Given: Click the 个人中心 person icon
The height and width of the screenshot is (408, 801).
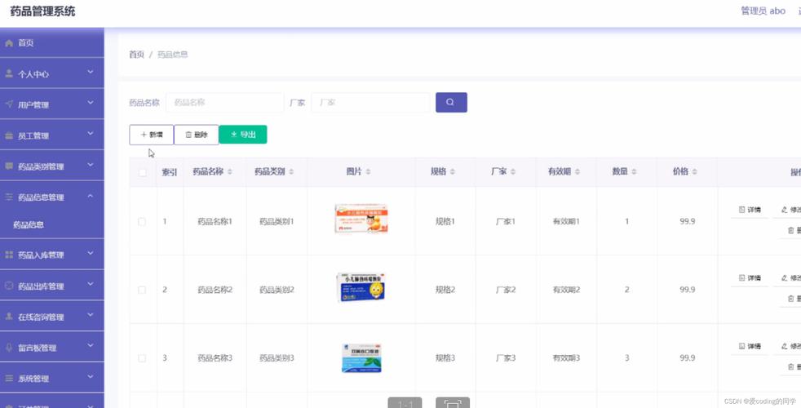Looking at the screenshot, I should (10, 73).
